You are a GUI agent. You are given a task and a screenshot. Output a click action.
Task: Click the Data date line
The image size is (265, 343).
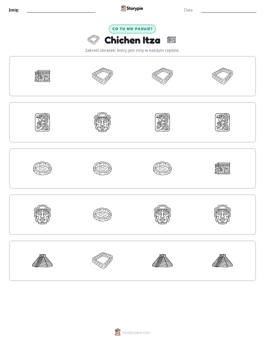(x=229, y=11)
